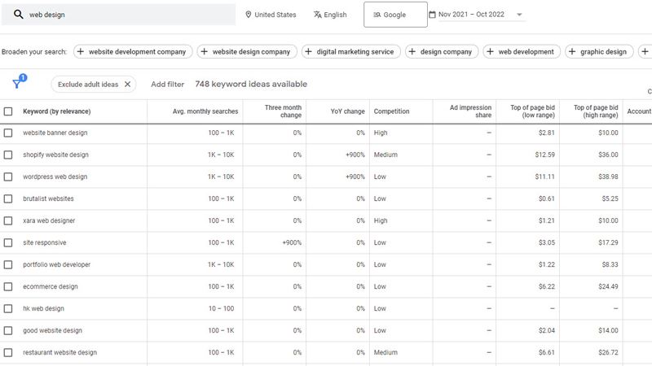
Task: Sort by Top of page bid low range
Action: coord(533,111)
